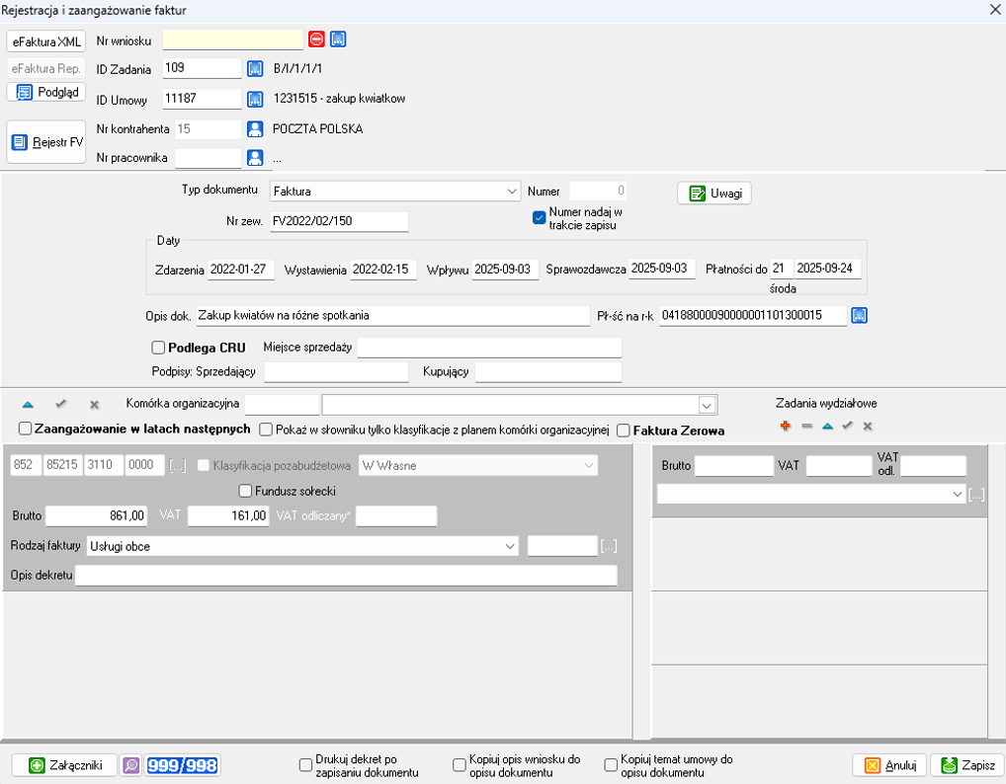Click contractor person icon next to Nr kontrahenta
The height and width of the screenshot is (784, 1006).
[255, 129]
